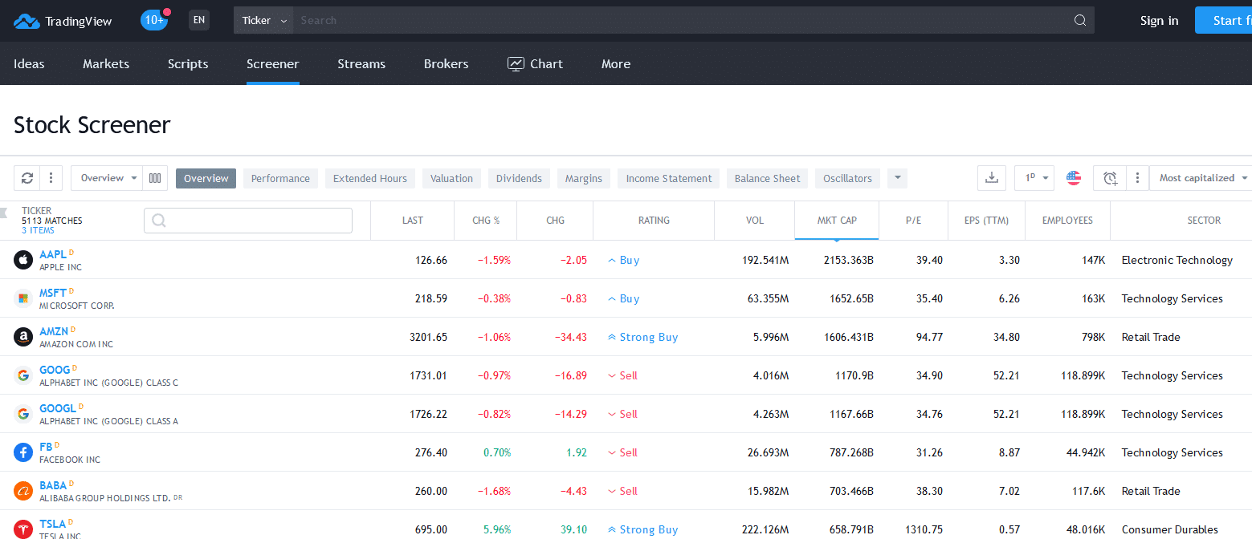Click the alarm clock alert icon
The image size is (1252, 539).
(x=1110, y=178)
